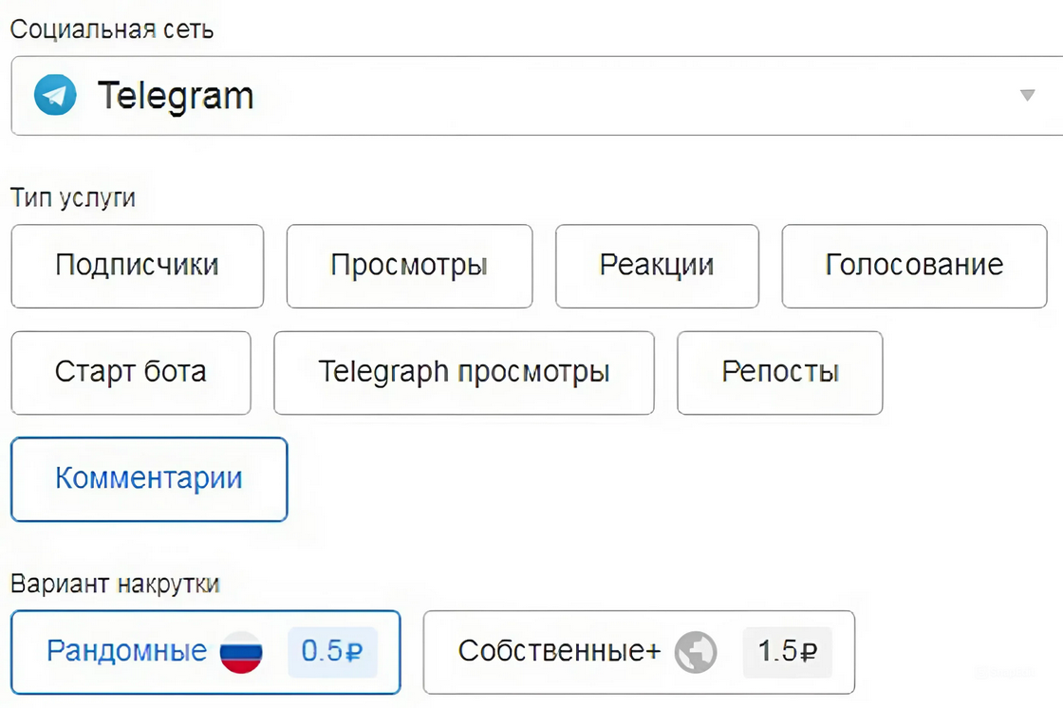Switch service type to Просмотры

[x=409, y=265]
